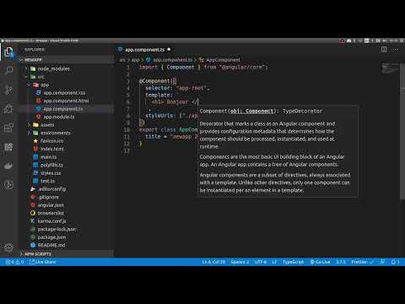Click the selector line in code editor
The image size is (405, 304).
pos(177,88)
